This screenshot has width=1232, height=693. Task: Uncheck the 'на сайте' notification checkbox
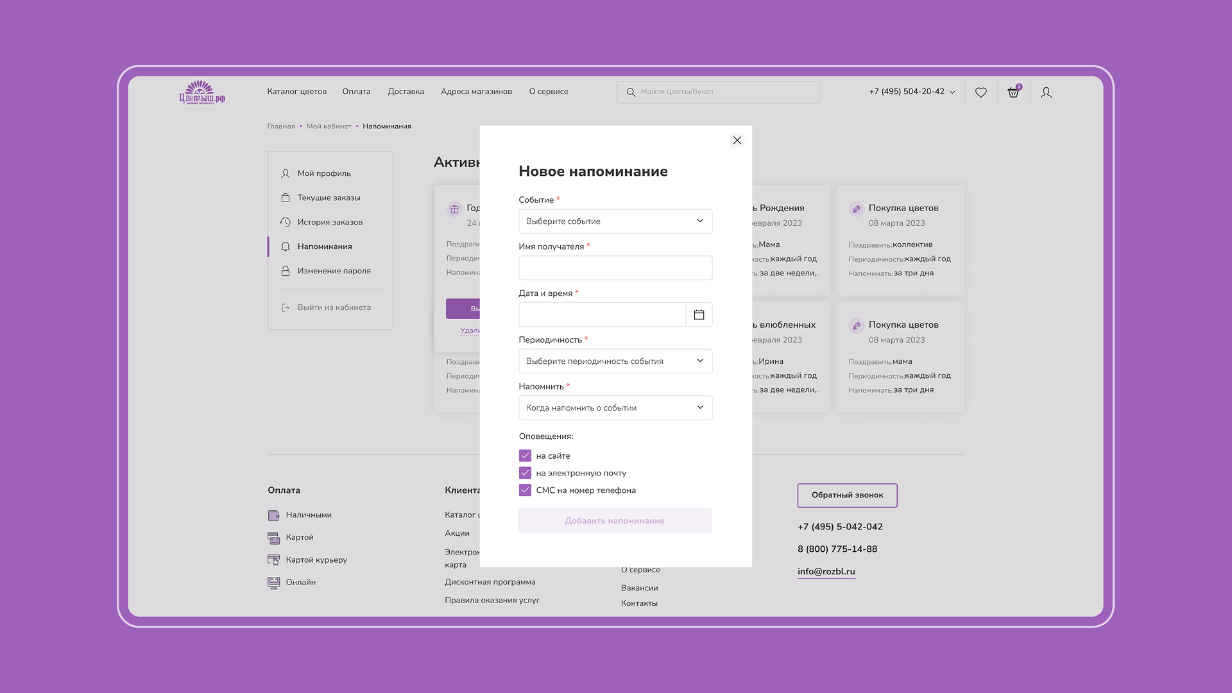tap(525, 456)
